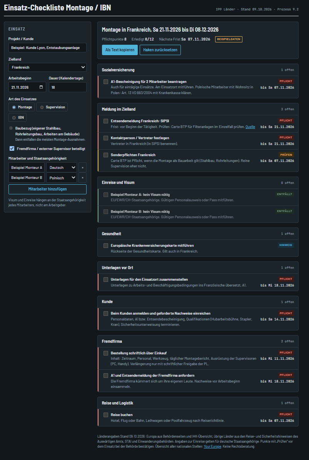Image resolution: width=309 pixels, height=460 pixels.
Task: Open nationality dropdown set to Polnisch
Action: pyautogui.click(x=62, y=177)
